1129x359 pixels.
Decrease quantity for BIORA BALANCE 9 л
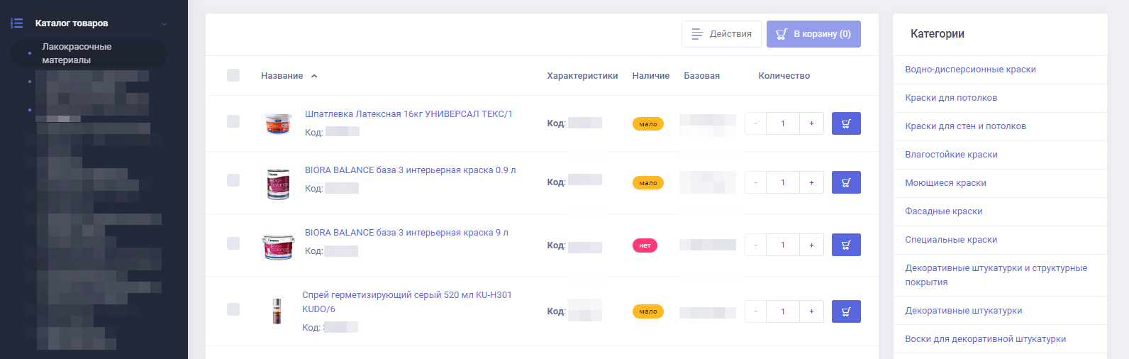[x=755, y=245]
